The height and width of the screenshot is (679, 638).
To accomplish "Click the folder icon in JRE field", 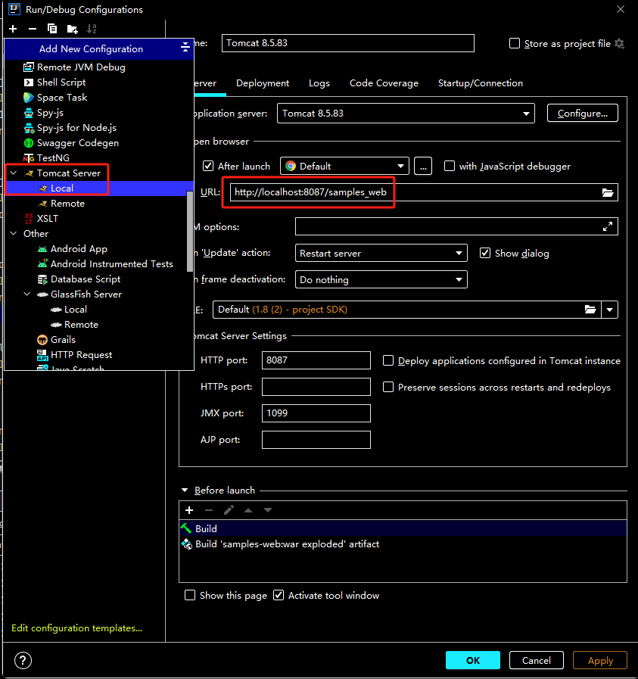I will [x=590, y=310].
